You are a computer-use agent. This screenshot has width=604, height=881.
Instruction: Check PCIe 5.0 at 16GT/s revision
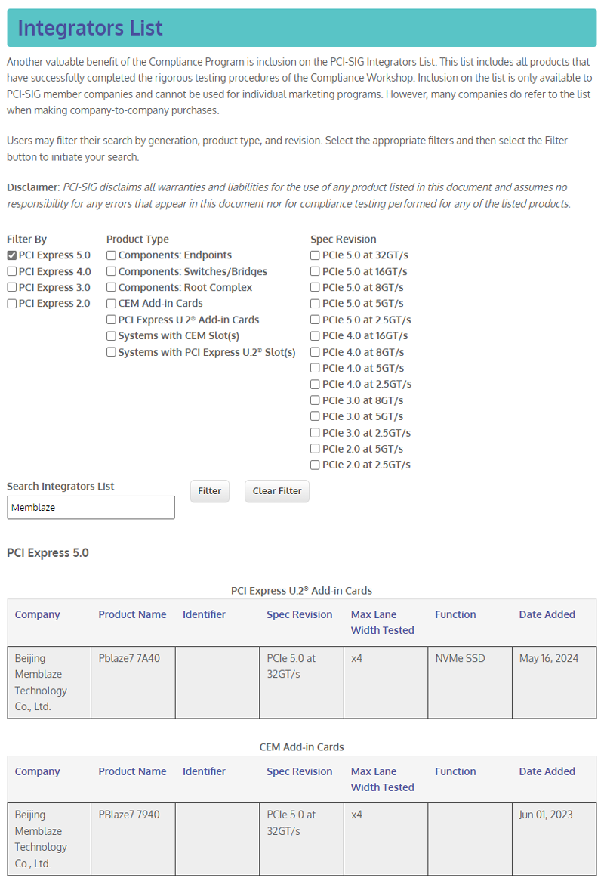pyautogui.click(x=315, y=271)
